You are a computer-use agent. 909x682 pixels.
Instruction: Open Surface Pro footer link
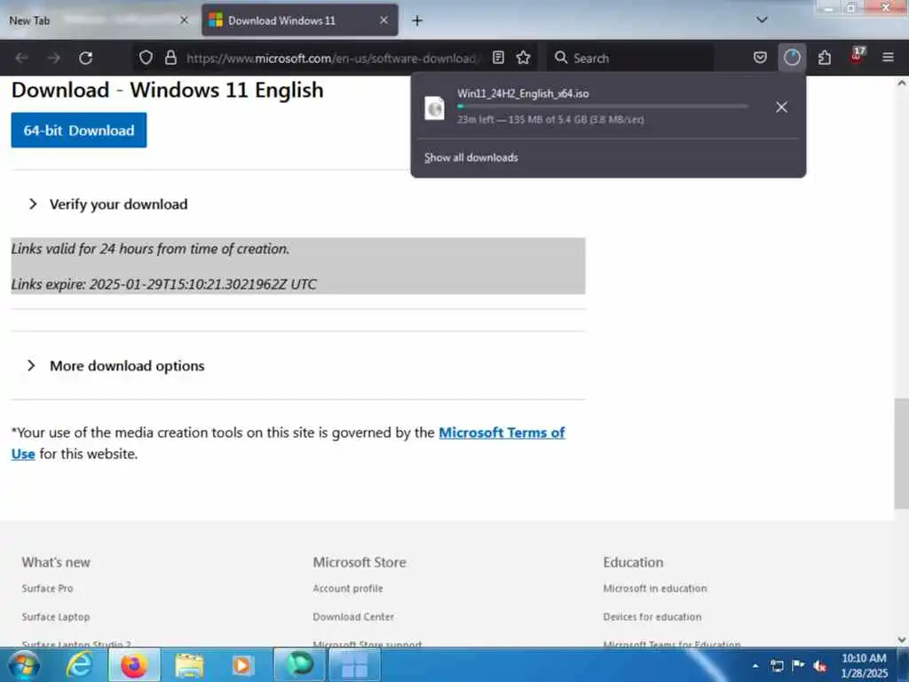pos(48,588)
